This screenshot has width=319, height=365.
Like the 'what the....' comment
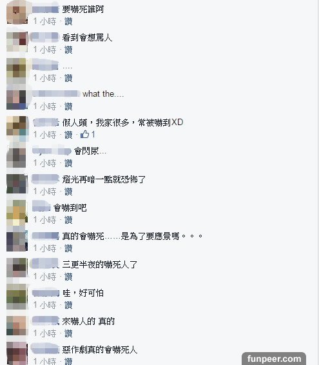click(x=68, y=106)
